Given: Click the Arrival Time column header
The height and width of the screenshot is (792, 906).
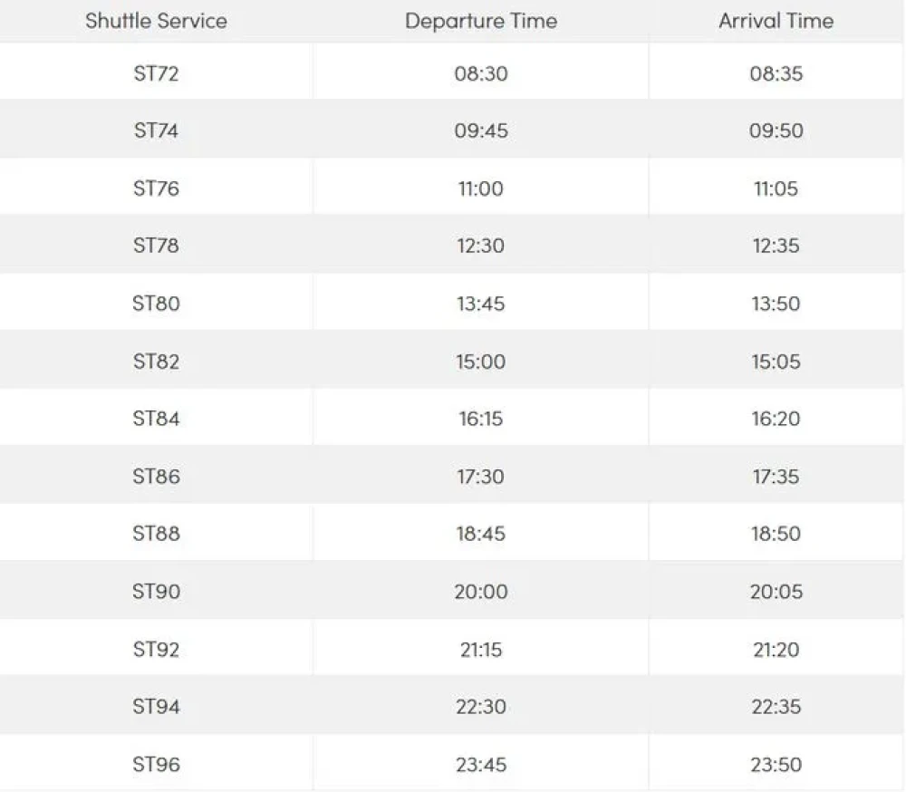Looking at the screenshot, I should (x=776, y=21).
